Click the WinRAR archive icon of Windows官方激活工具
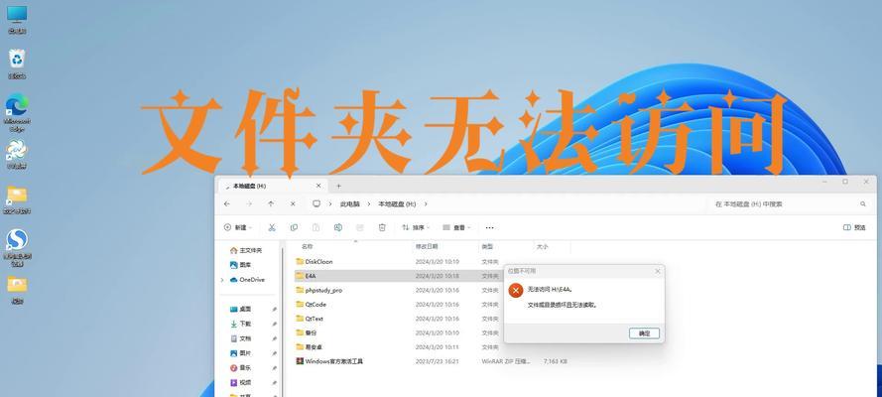882x397 pixels. click(300, 361)
